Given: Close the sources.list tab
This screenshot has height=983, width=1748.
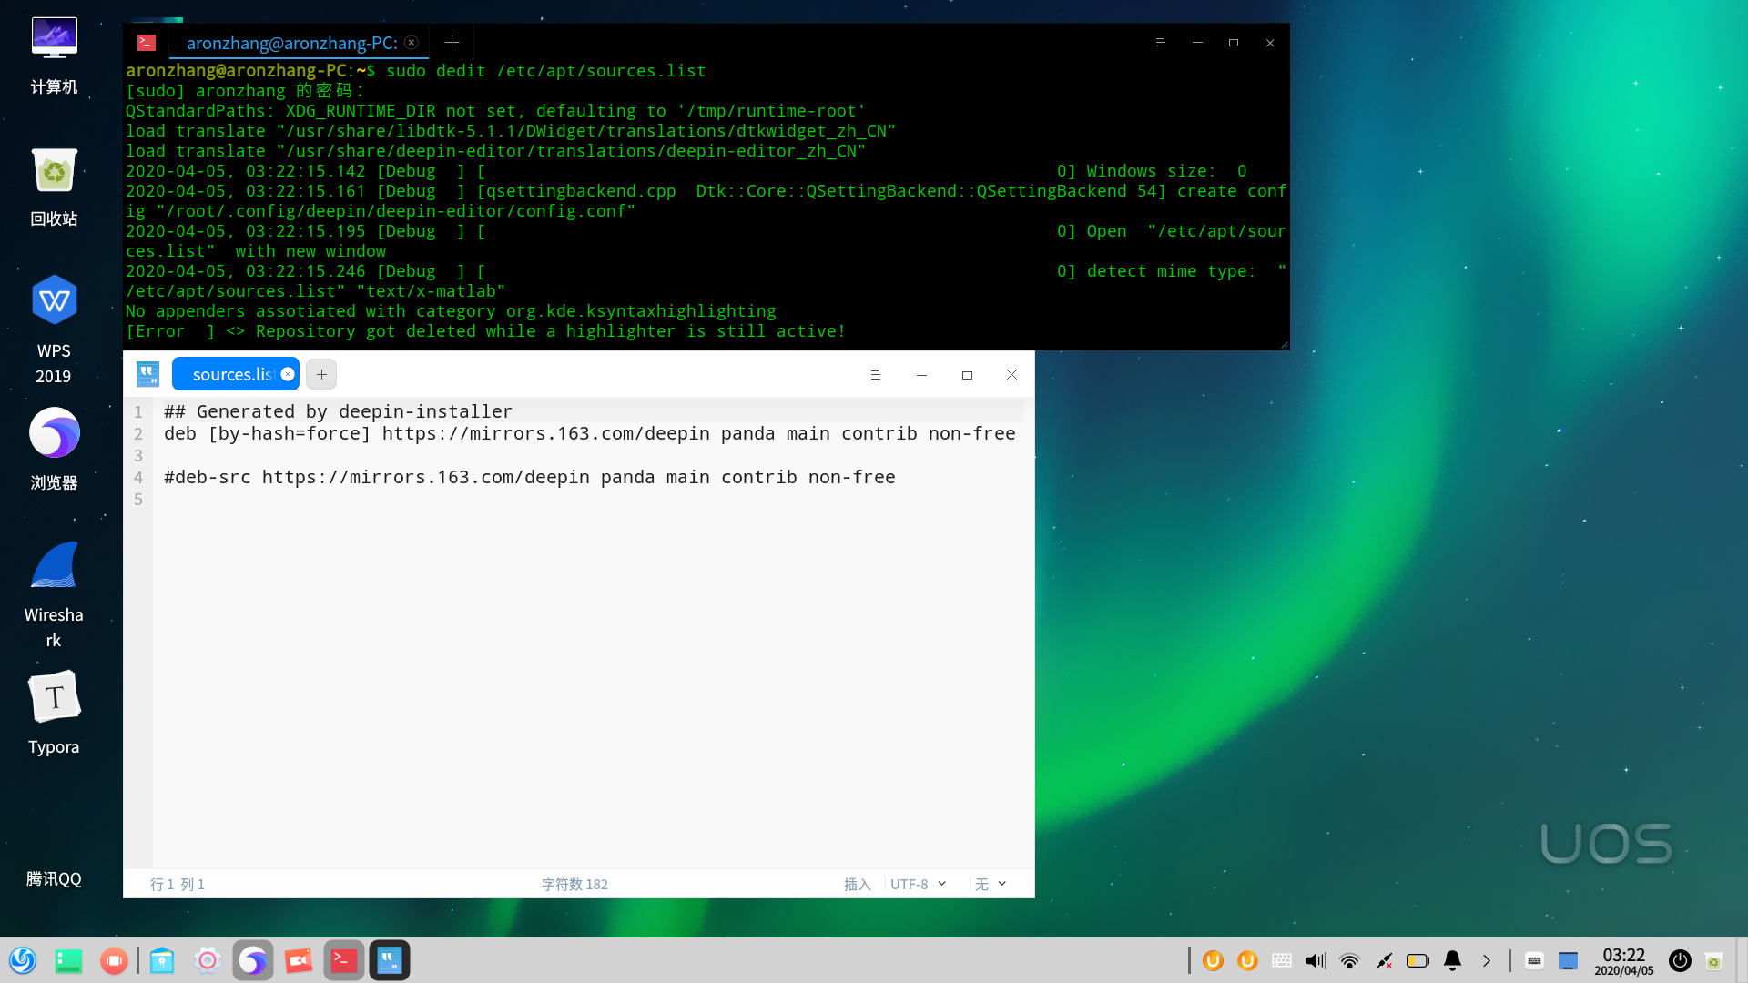Looking at the screenshot, I should [x=288, y=374].
